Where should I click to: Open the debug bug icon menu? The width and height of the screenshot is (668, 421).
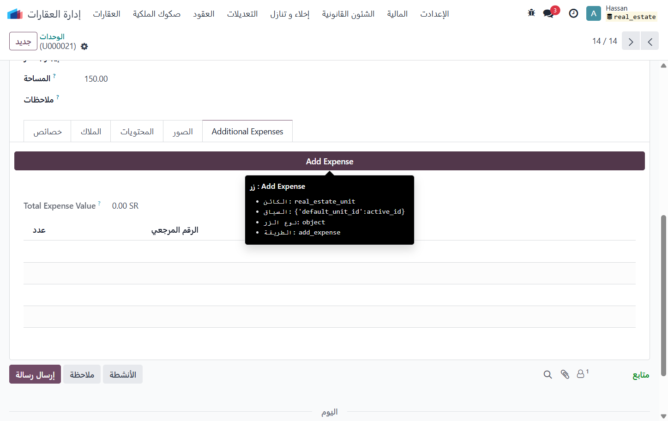pyautogui.click(x=531, y=13)
